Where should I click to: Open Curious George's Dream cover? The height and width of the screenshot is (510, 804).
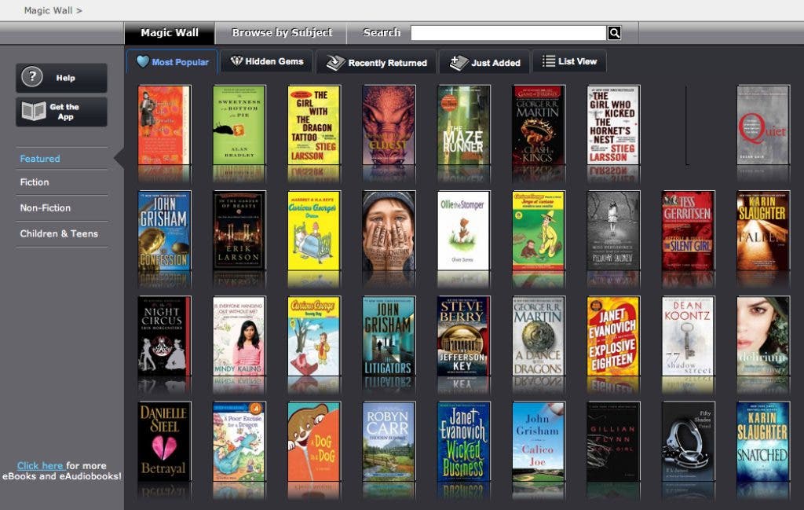pyautogui.click(x=314, y=231)
